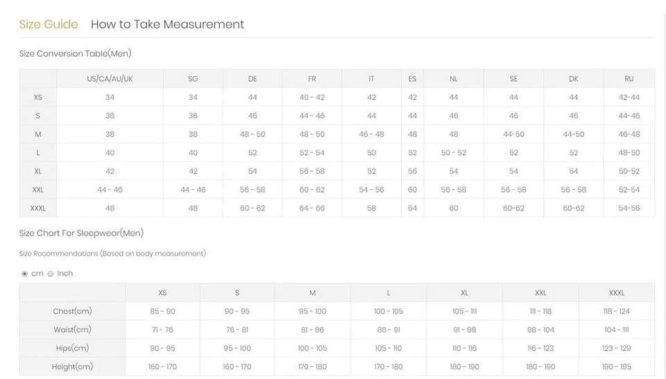
Task: Click the Chest(cm) row label
Action: click(72, 311)
